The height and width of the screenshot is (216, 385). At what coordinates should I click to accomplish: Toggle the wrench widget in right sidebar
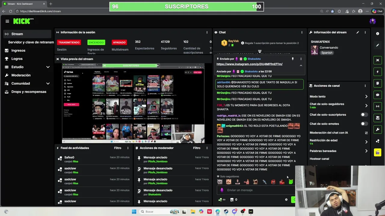coord(377,129)
